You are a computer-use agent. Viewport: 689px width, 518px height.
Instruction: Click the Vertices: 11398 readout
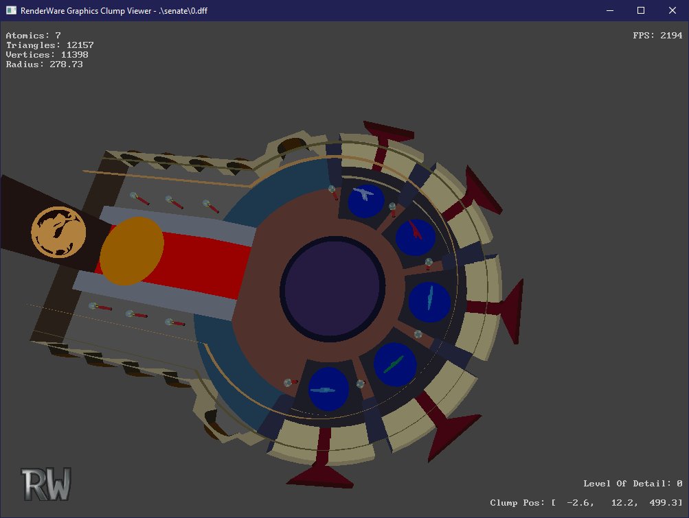tap(47, 54)
